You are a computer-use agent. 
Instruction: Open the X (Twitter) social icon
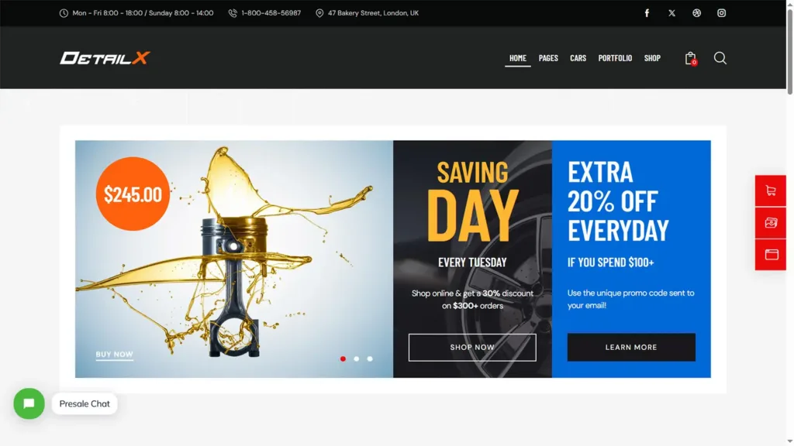[x=671, y=13]
